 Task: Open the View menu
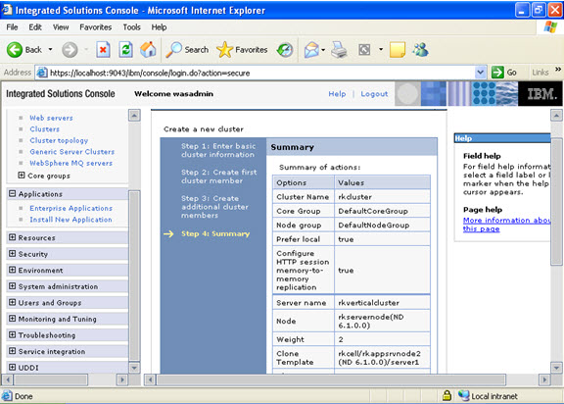click(61, 27)
